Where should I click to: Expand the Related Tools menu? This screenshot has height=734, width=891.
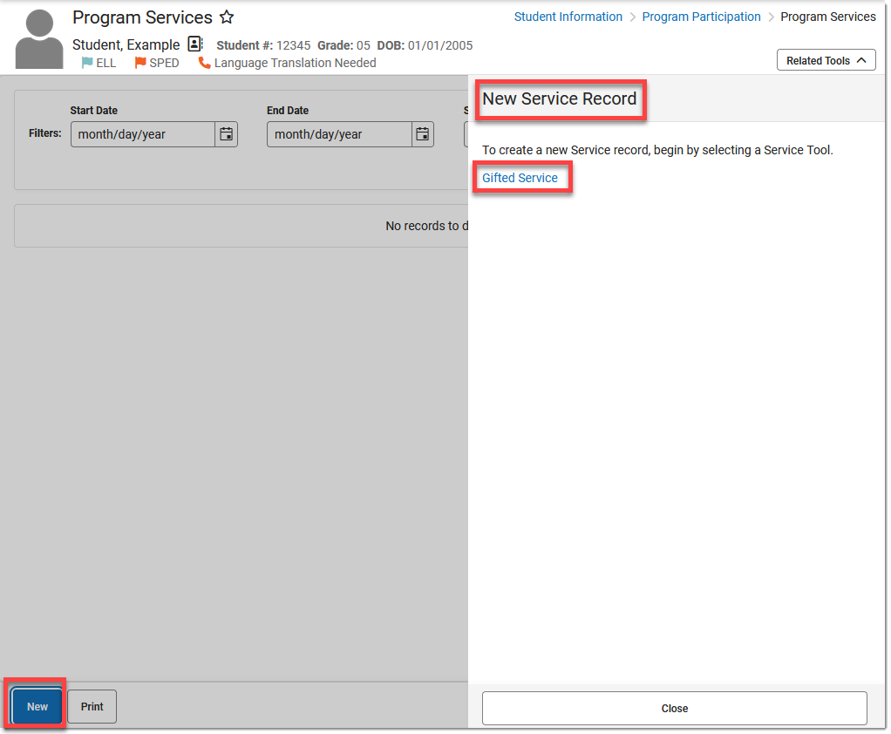826,60
